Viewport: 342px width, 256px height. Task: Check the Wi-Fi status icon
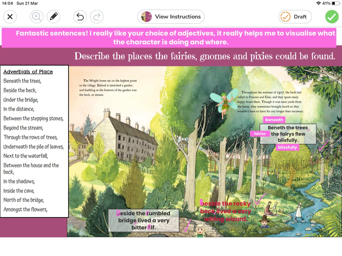coord(318,3)
